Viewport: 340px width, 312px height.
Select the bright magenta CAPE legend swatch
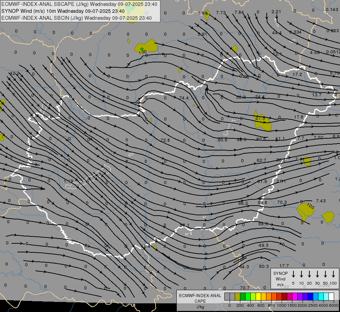295,297
